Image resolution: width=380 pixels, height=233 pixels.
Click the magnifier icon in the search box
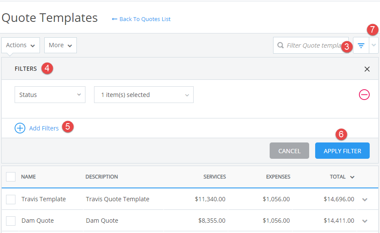(x=280, y=45)
